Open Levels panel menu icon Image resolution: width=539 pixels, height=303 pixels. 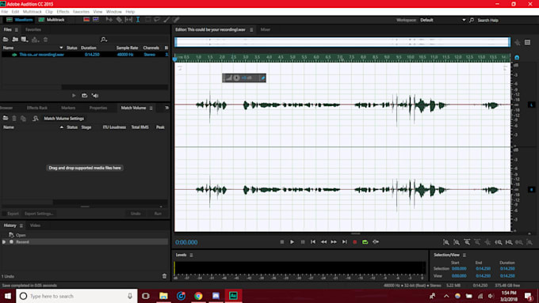tap(191, 255)
